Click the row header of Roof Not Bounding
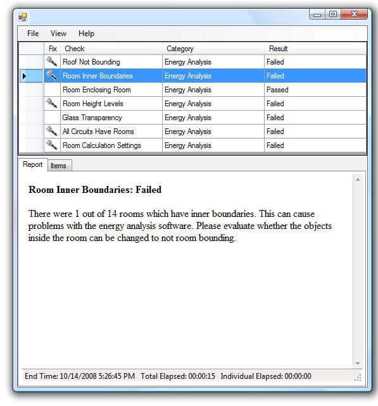This screenshot has height=406, width=378. click(31, 61)
